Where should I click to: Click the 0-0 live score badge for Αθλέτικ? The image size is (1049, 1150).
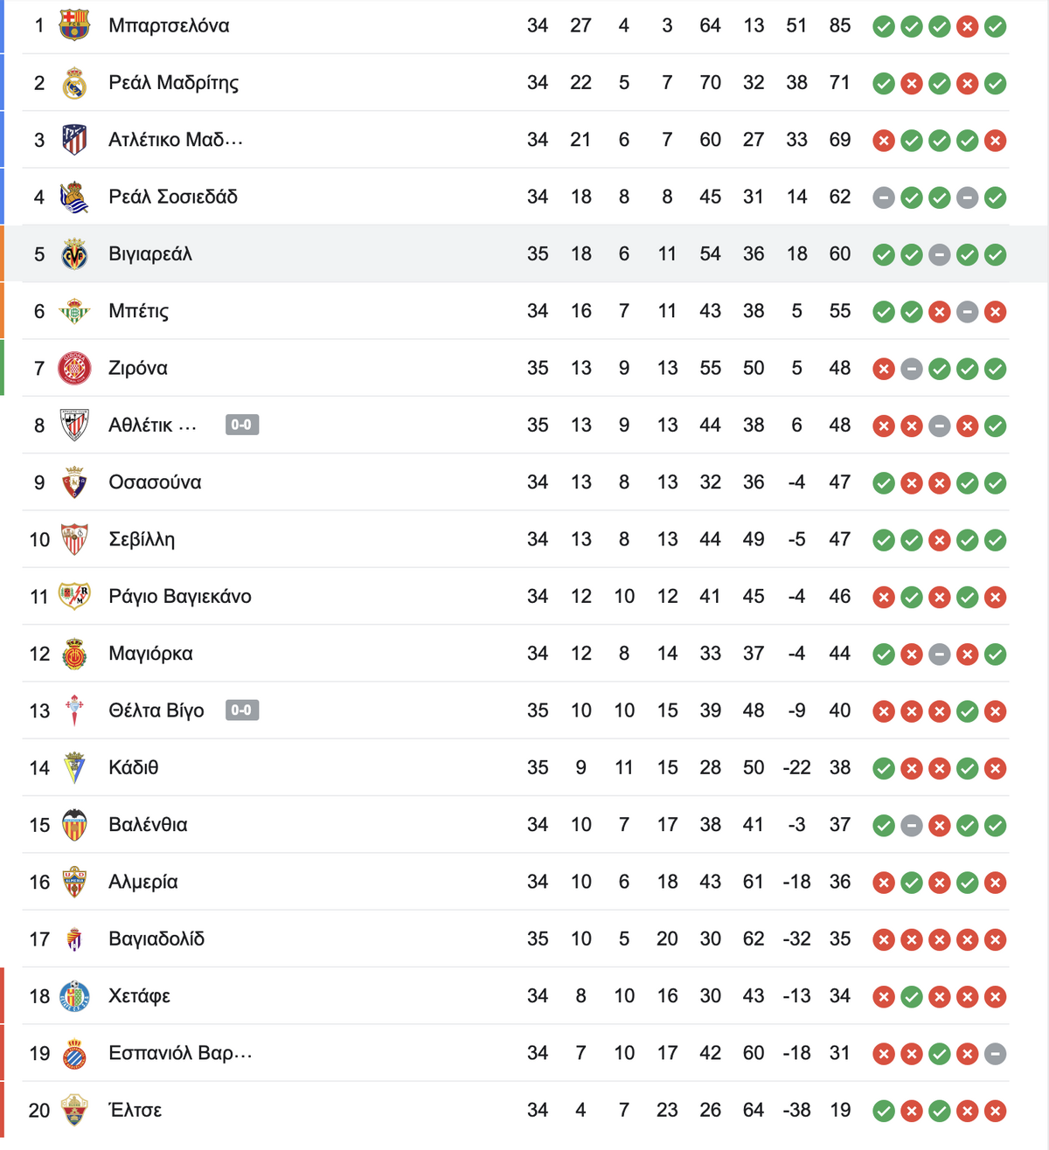242,426
